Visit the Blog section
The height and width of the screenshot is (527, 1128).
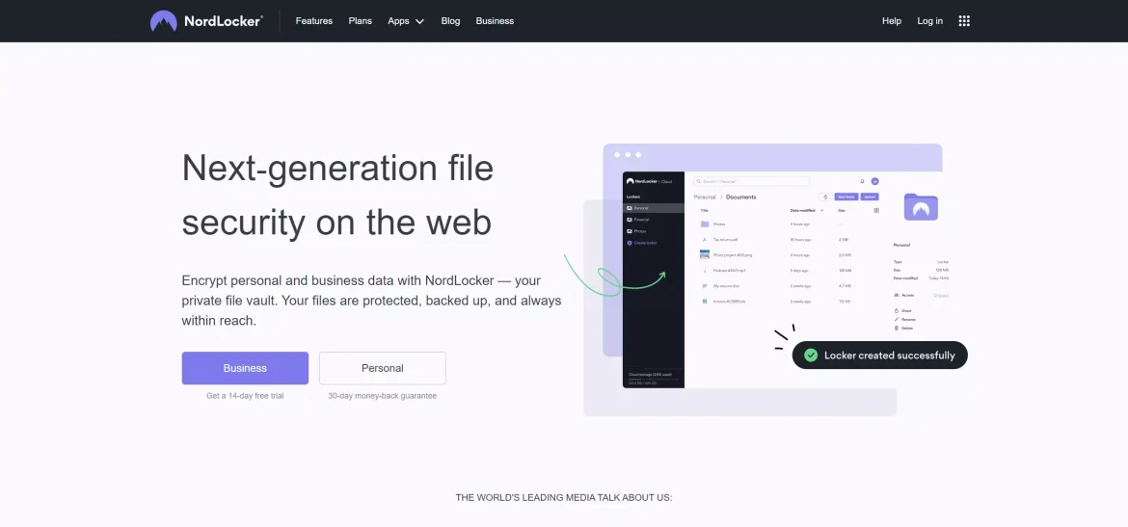tap(450, 21)
